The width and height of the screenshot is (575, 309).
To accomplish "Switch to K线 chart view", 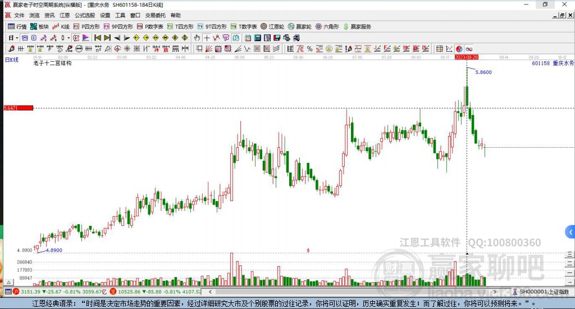I will (x=61, y=26).
